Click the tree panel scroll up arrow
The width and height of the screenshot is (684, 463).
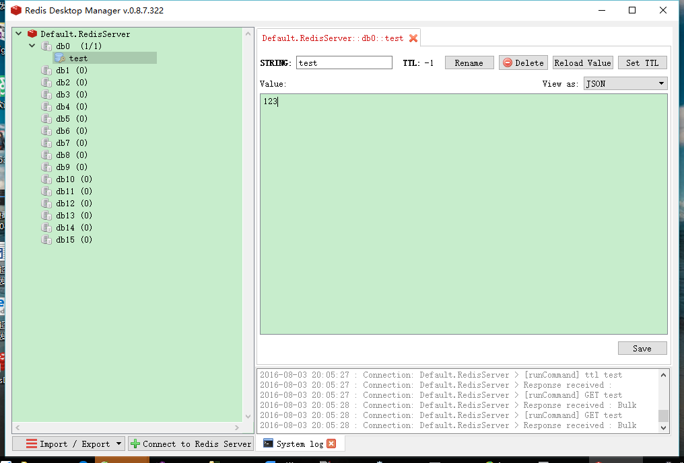(x=248, y=34)
